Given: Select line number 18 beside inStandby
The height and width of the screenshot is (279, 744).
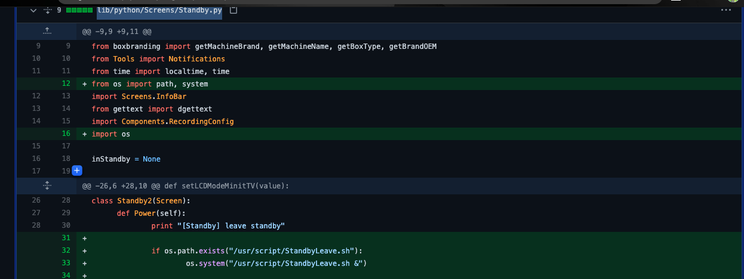Looking at the screenshot, I should point(66,159).
